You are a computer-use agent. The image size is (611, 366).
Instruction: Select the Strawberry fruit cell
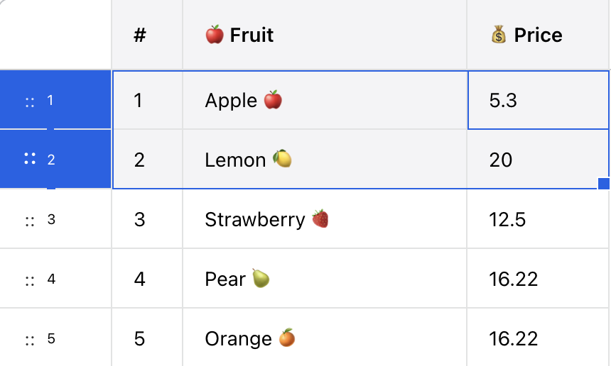click(324, 219)
